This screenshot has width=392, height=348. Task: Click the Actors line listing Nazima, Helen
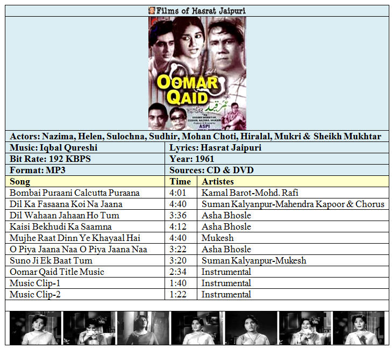[x=196, y=136]
